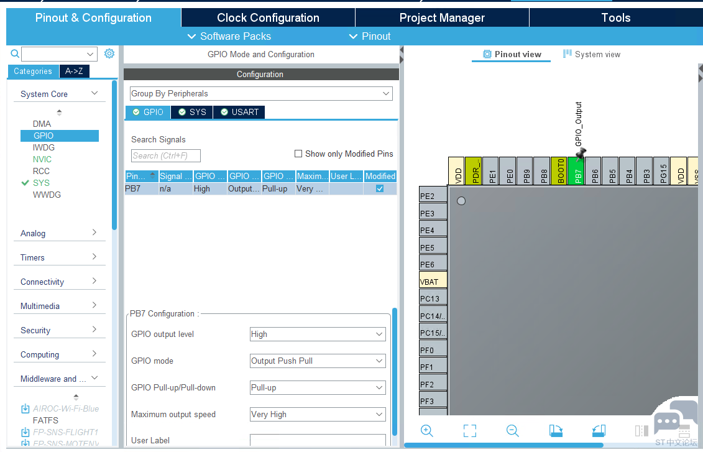Switch to Project Manager tab
This screenshot has width=703, height=452.
442,17
